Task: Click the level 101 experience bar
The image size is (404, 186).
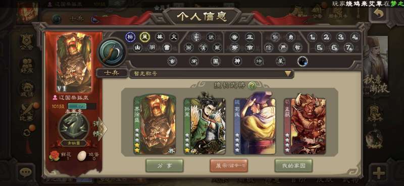Action: pos(82,106)
